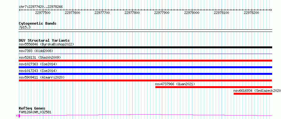Click the Cytogenetic Bands track title

click(38, 23)
